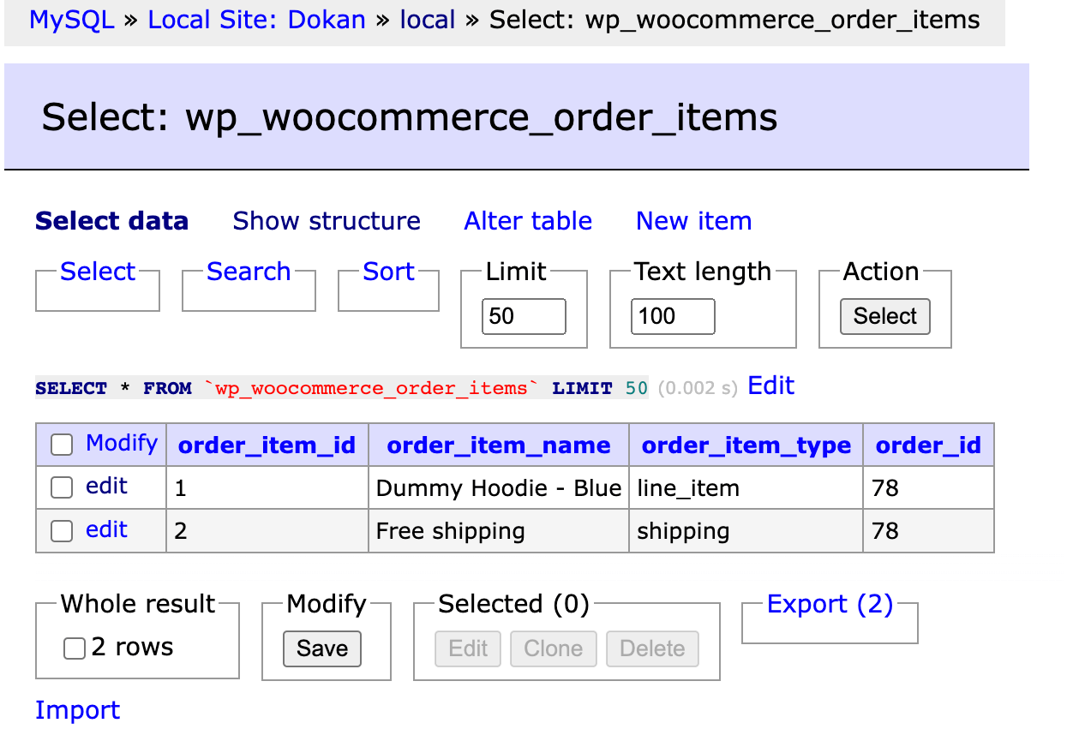Select the New item menu option
1073x735 pixels.
click(693, 221)
